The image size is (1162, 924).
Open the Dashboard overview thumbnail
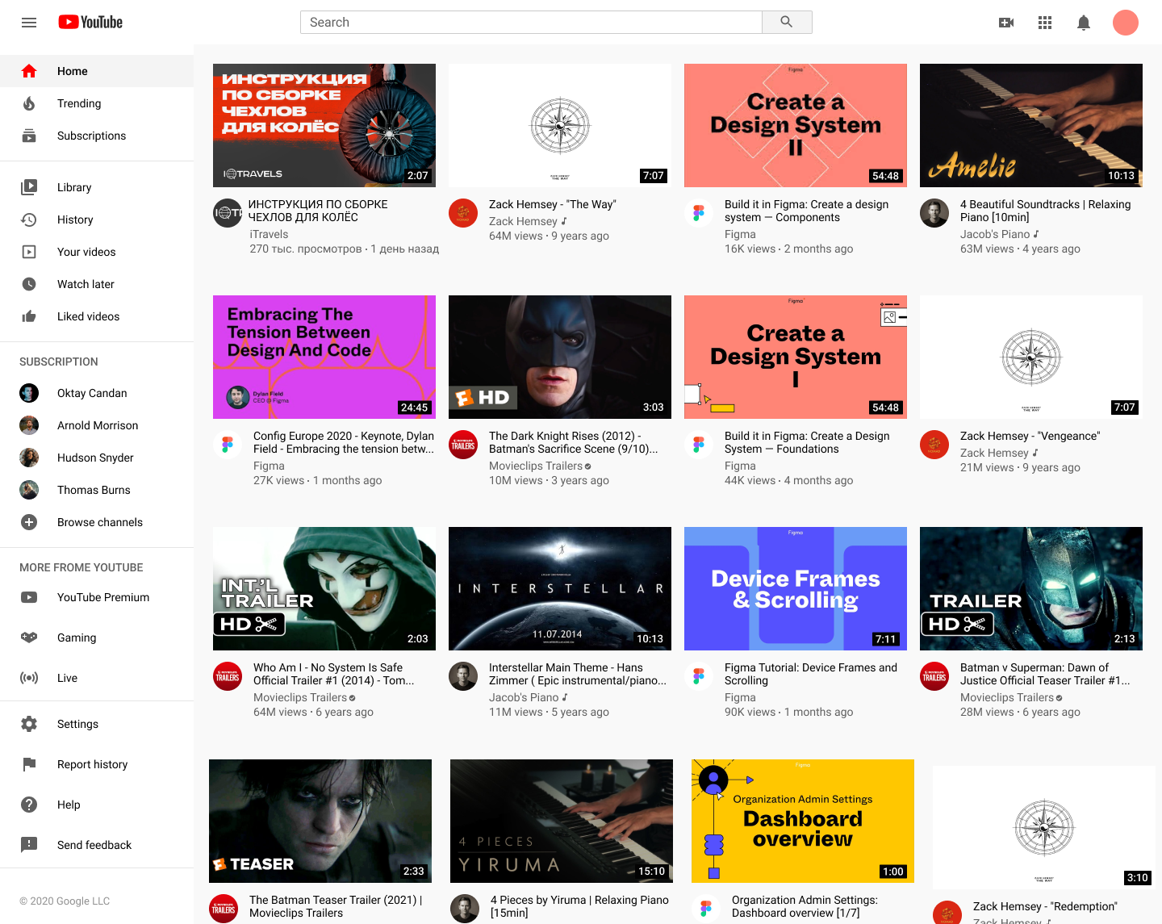803,821
